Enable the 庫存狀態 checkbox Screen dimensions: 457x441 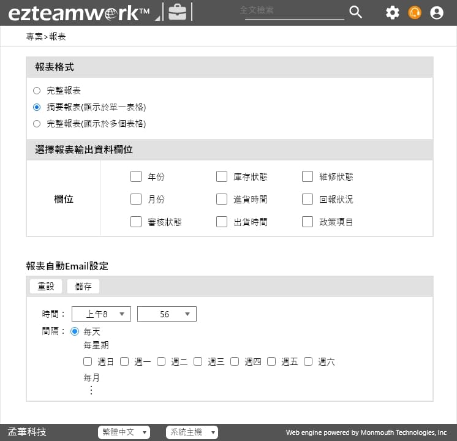222,177
